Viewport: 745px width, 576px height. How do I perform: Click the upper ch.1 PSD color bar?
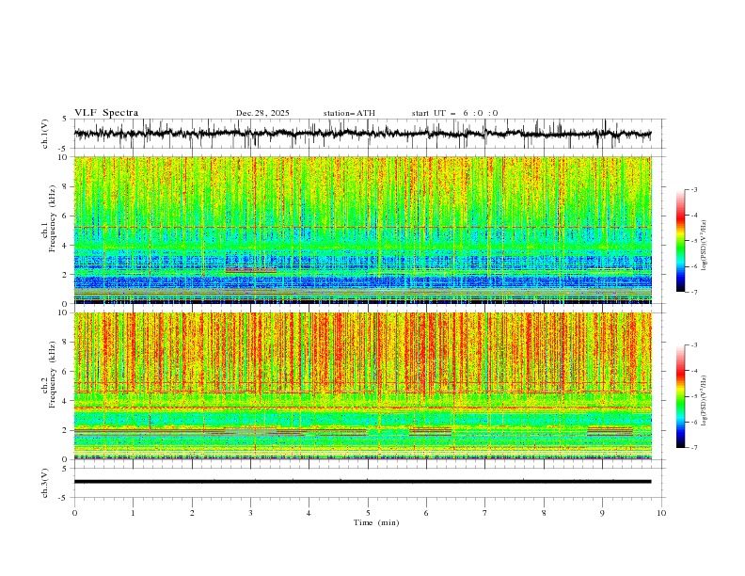[x=680, y=241]
